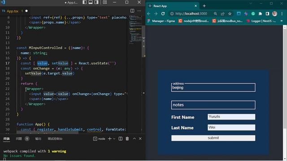
Task: Click the green Grammarly extension icon
Action: tap(253, 14)
